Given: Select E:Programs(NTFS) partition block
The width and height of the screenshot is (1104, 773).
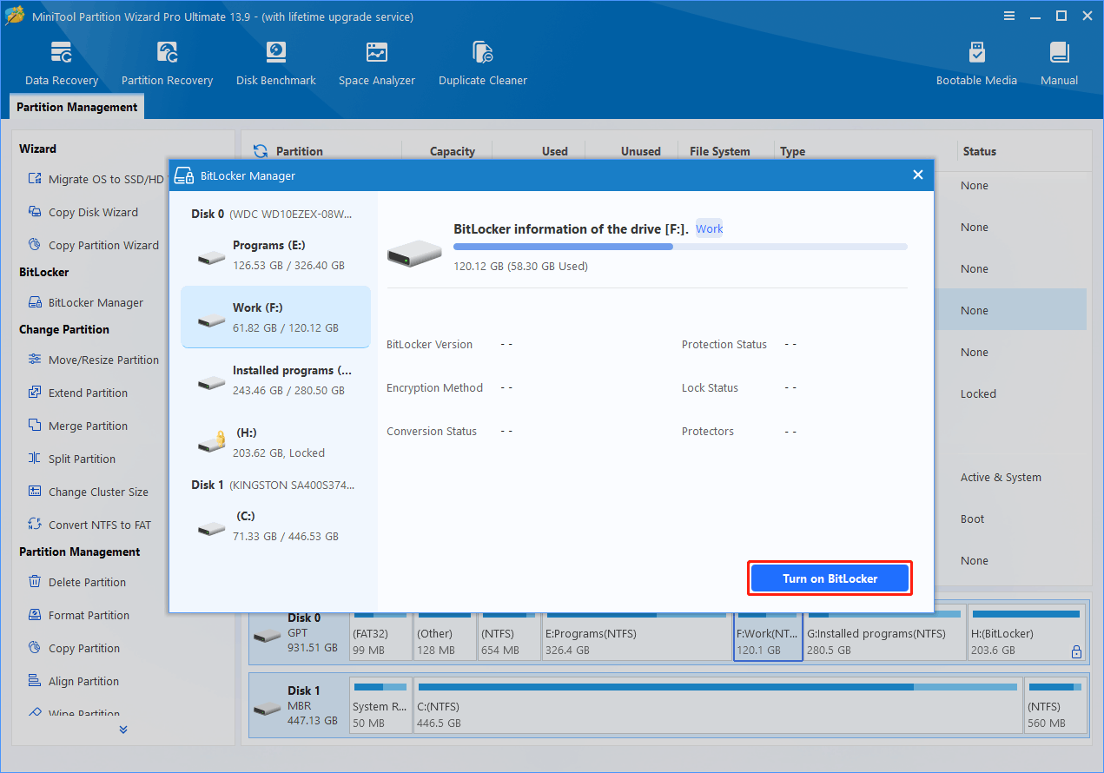Looking at the screenshot, I should coord(637,634).
